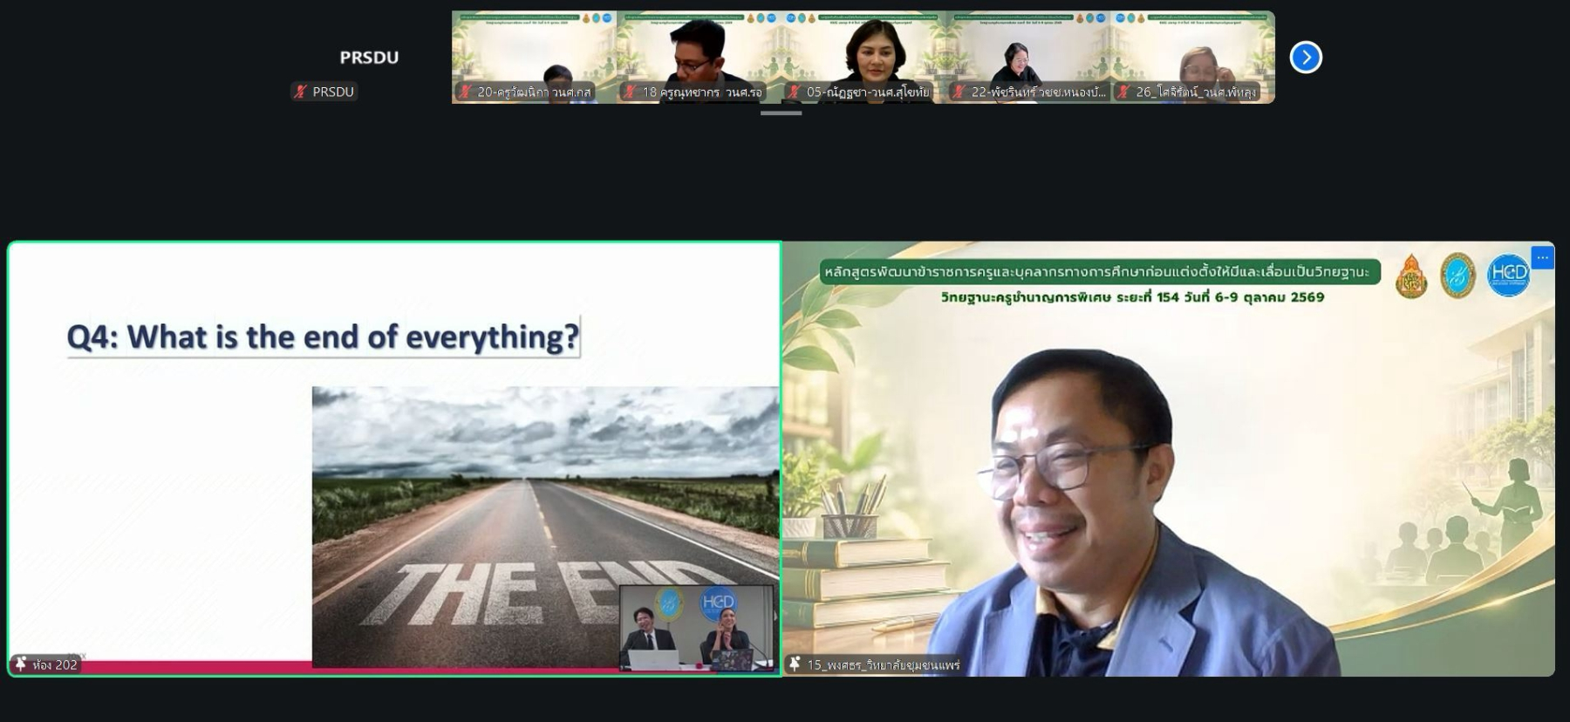Click the muted mic icon next to PRSDU
This screenshot has height=722, width=1570.
click(x=301, y=92)
